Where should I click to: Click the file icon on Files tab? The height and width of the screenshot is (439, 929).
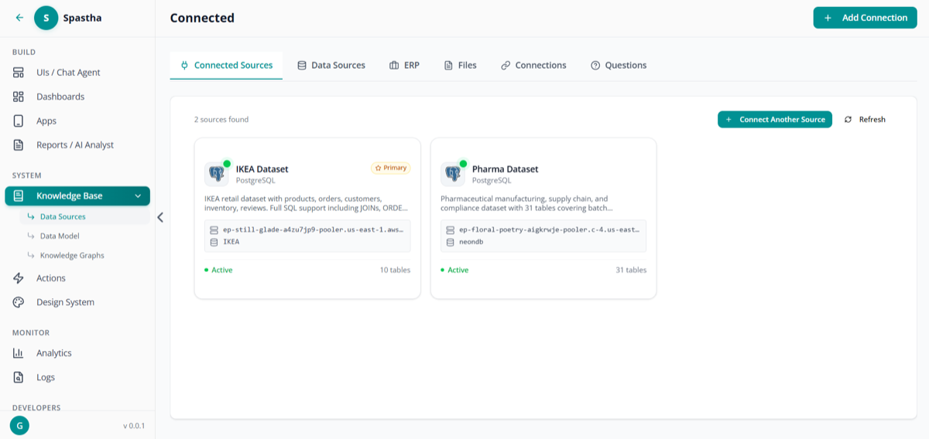click(x=448, y=66)
